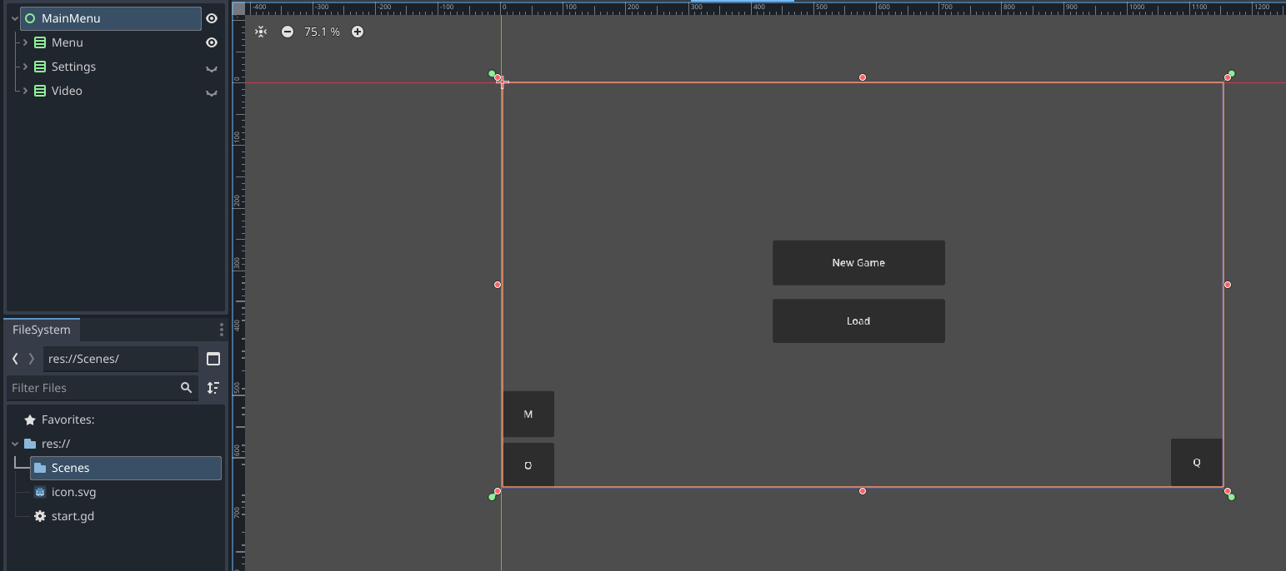This screenshot has width=1286, height=571.
Task: Click the top-right green anchor handle
Action: (x=1232, y=73)
